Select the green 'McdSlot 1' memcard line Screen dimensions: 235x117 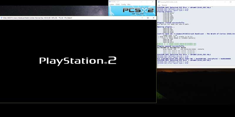tap(177, 45)
